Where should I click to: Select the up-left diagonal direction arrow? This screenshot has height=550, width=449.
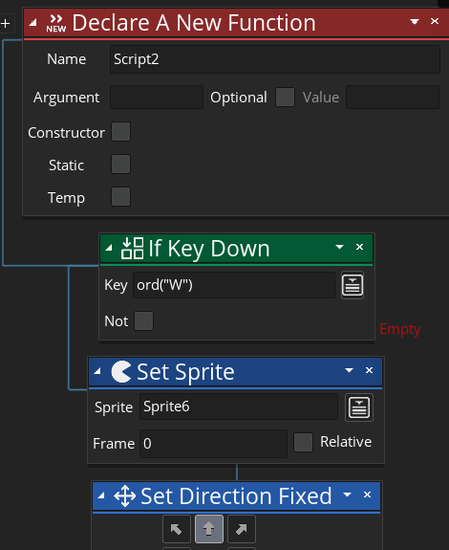(177, 529)
